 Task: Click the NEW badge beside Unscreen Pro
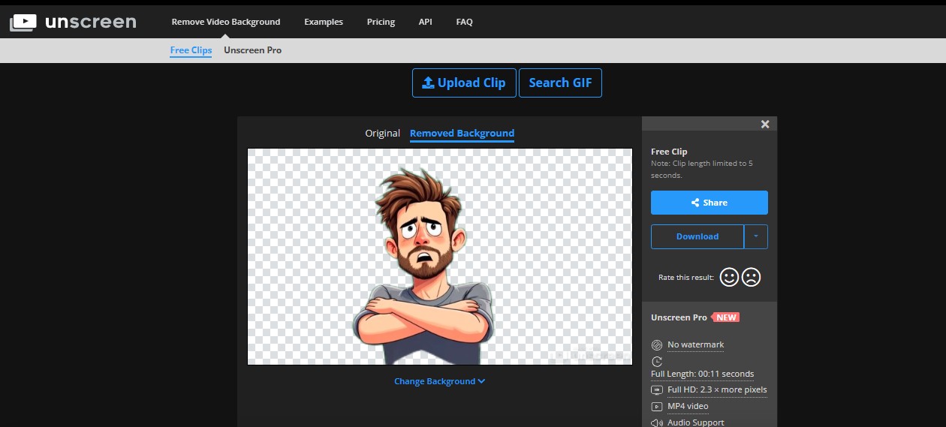(725, 317)
